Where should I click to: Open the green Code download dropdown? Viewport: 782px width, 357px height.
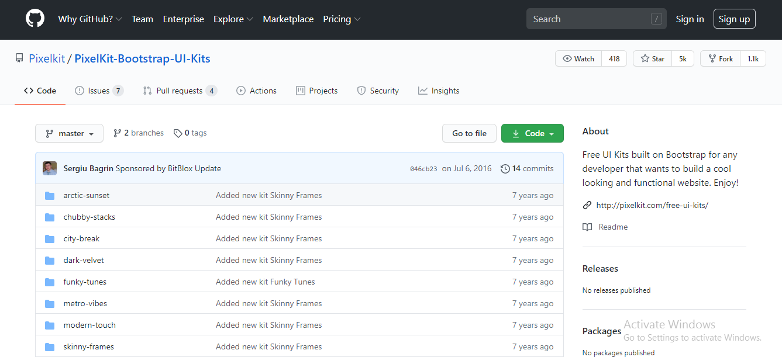click(532, 133)
